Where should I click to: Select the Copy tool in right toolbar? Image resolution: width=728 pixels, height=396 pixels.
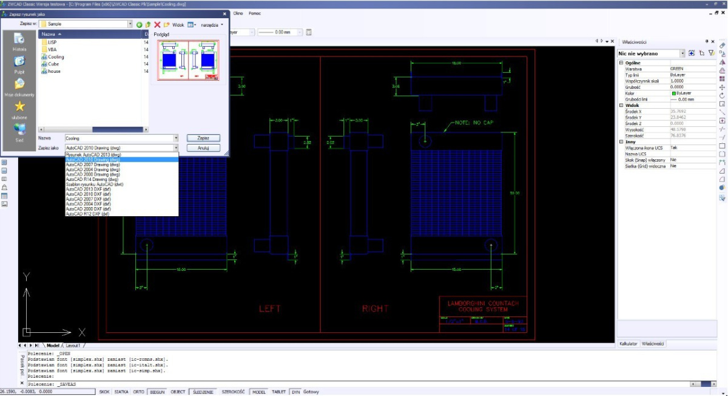point(722,53)
